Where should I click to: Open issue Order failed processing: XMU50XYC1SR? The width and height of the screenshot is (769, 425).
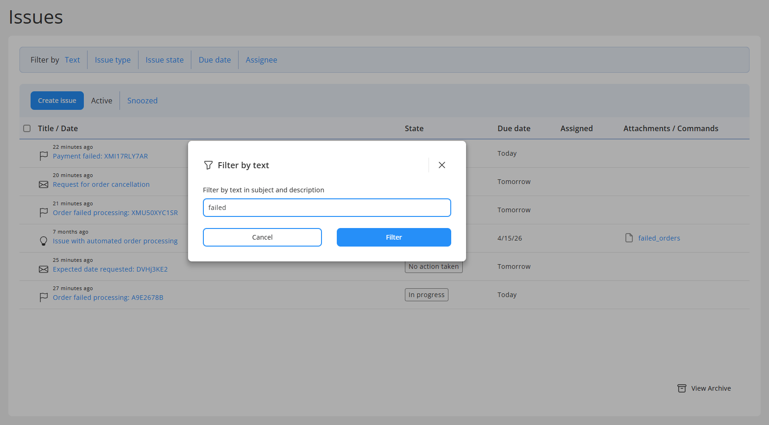[115, 213]
